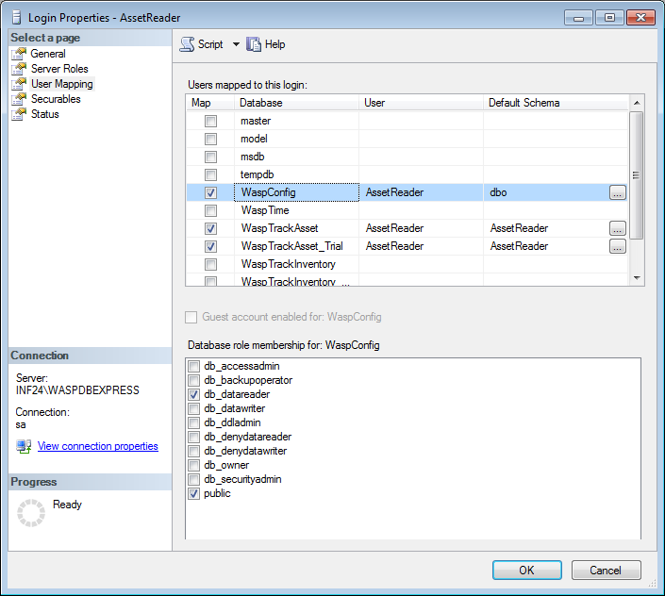Click the User column header
The image size is (665, 596).
click(421, 103)
